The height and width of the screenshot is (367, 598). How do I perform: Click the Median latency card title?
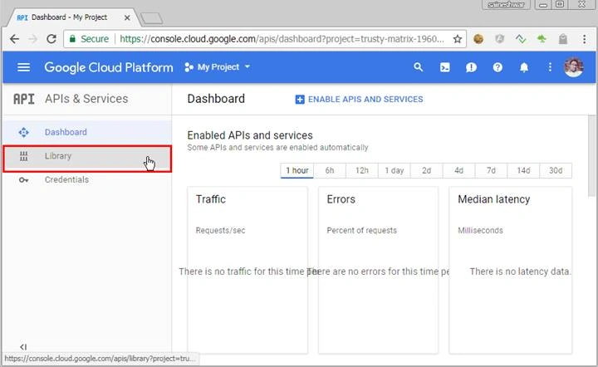click(x=494, y=199)
